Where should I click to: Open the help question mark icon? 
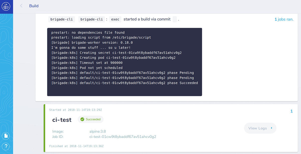point(6,146)
